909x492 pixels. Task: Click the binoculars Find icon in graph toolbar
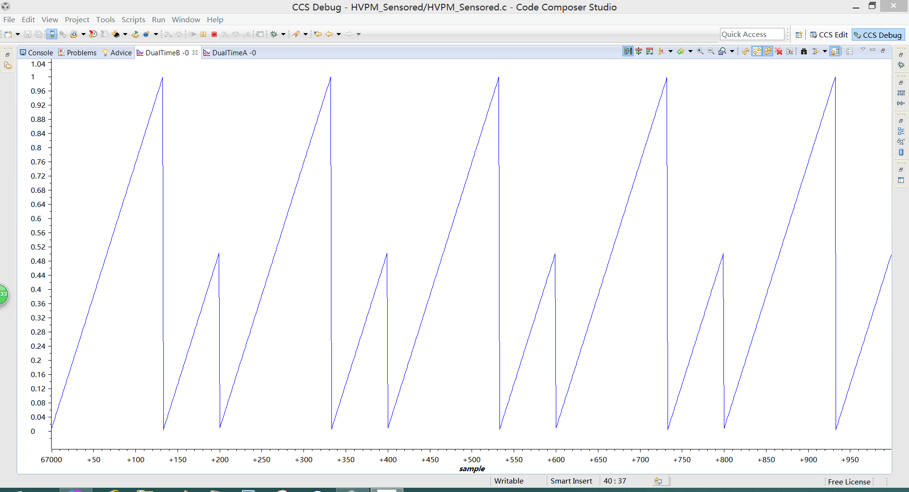tap(804, 52)
